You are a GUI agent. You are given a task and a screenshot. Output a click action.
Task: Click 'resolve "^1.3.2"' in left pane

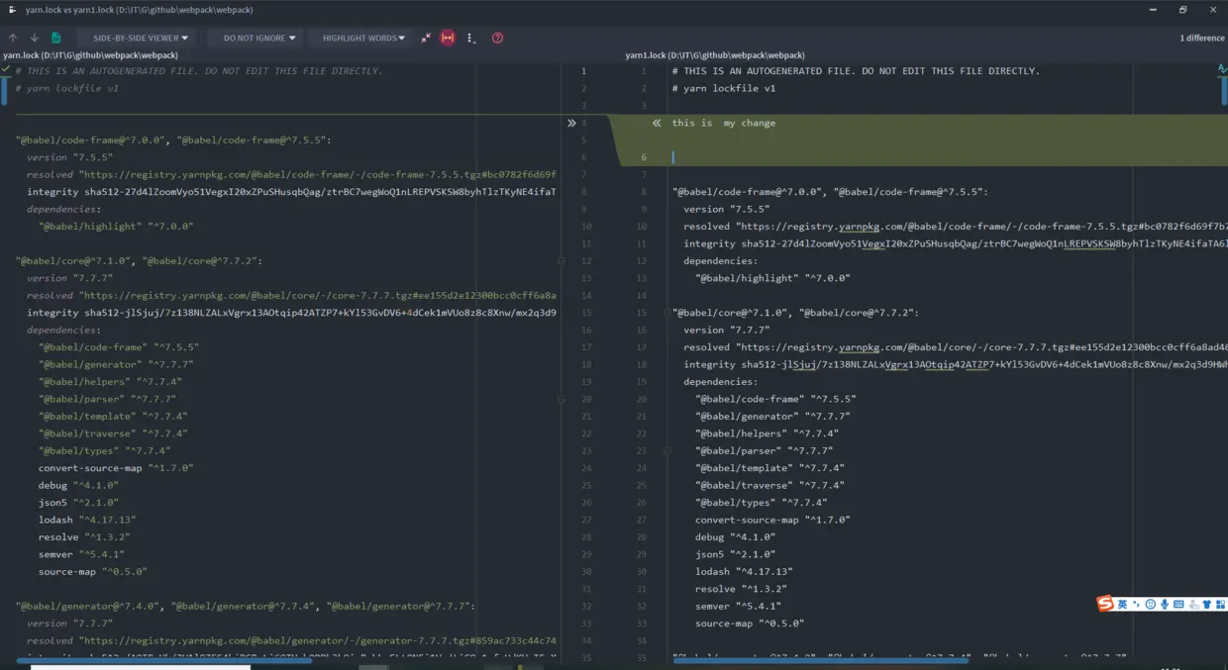coord(84,536)
